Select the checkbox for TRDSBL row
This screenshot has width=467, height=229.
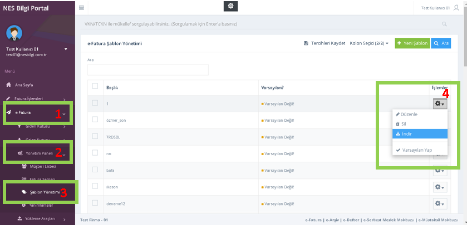(x=95, y=135)
